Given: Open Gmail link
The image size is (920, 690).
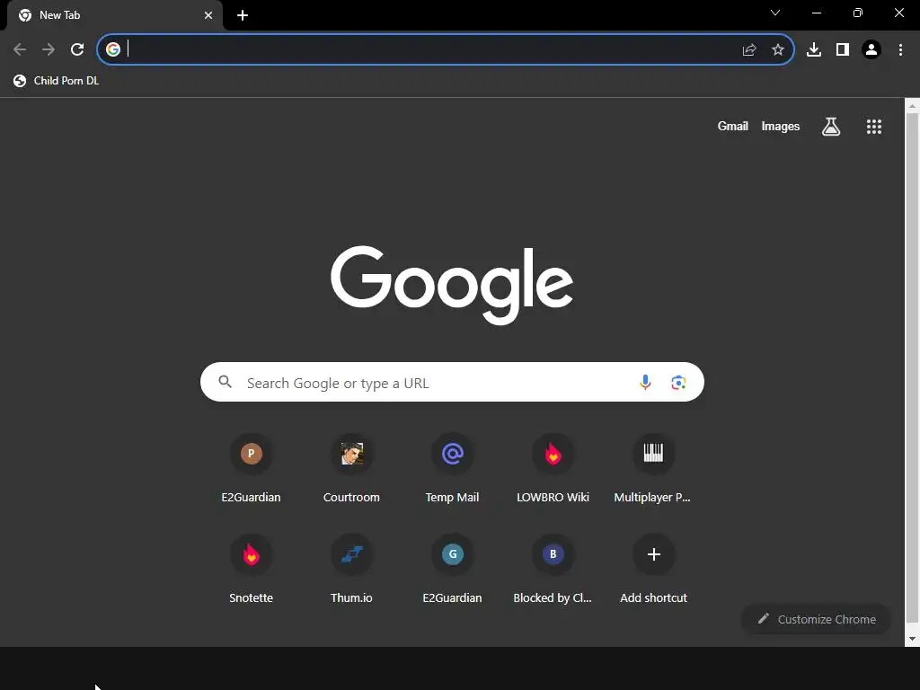Looking at the screenshot, I should pyautogui.click(x=733, y=126).
